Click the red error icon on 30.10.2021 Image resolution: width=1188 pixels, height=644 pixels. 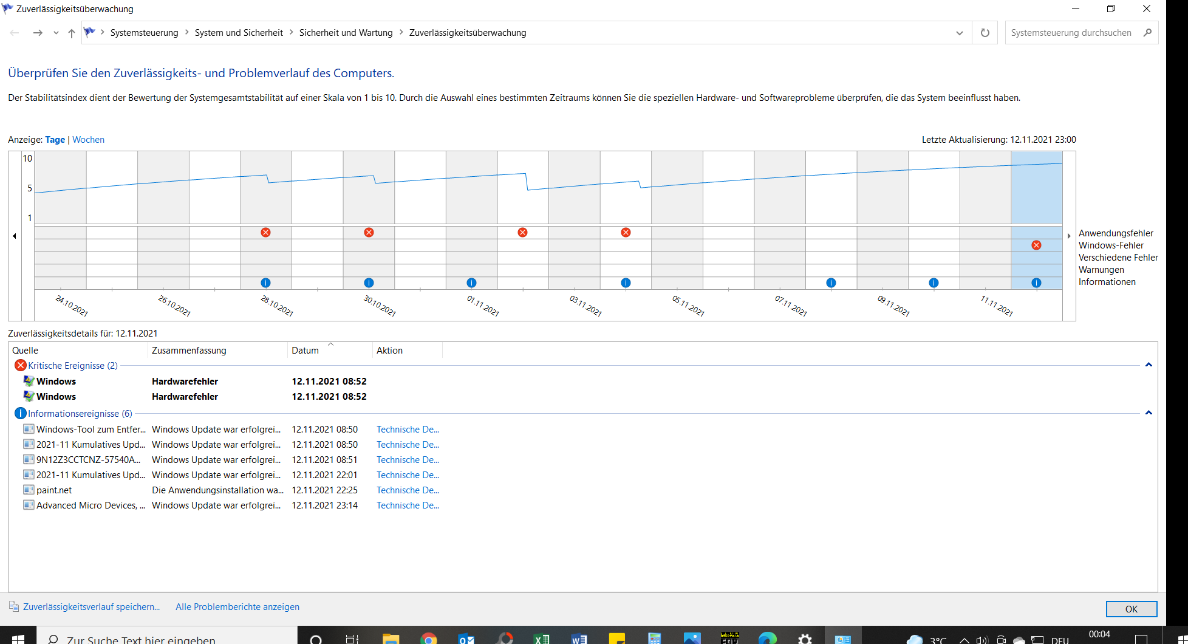(x=369, y=233)
